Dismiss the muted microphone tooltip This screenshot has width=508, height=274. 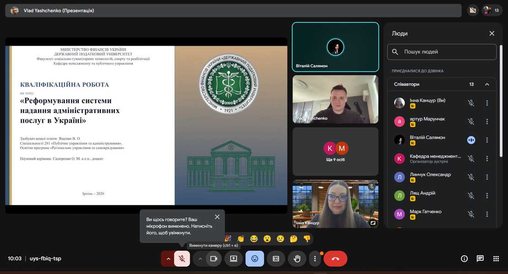coord(217,217)
